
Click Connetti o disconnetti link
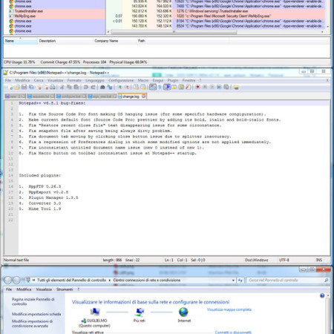tap(233, 332)
